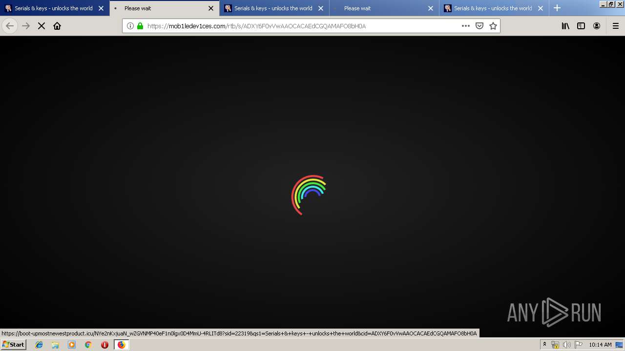Toggle the Firefox sidebar view

[x=581, y=26]
